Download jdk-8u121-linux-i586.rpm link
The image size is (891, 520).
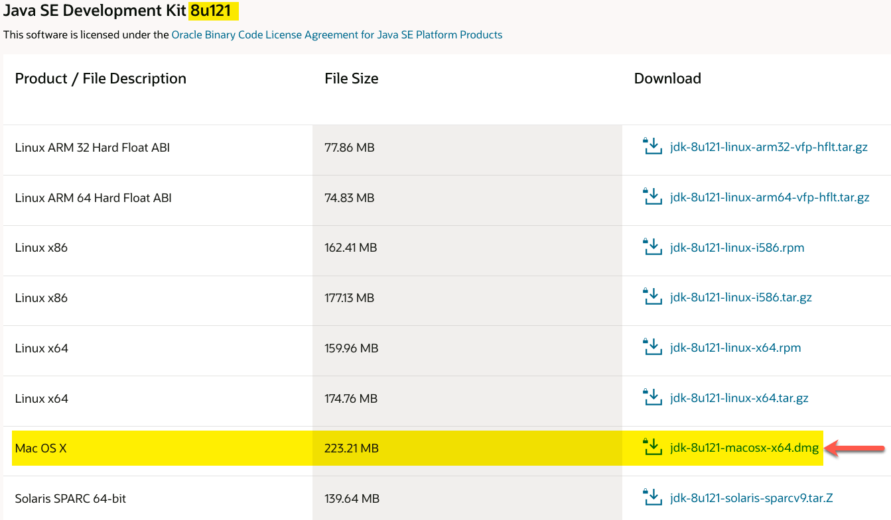click(x=737, y=248)
